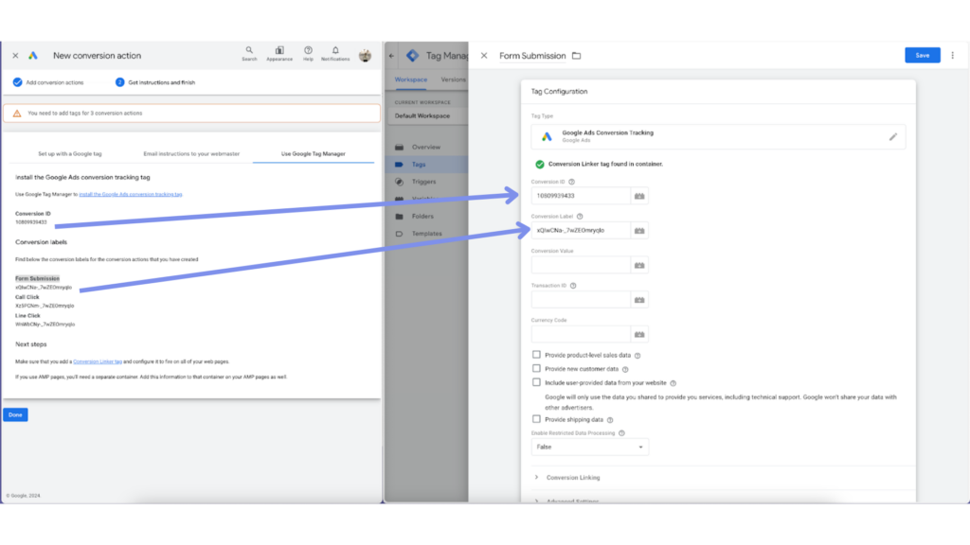Select the Line Click conversion label name
970x545 pixels.
point(27,316)
